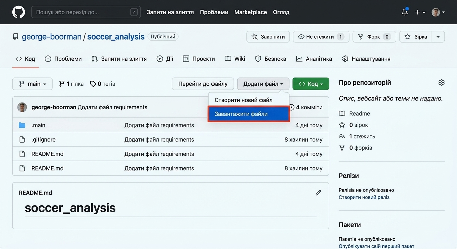457x249 pixels.
Task: View branches via 1 гілка link
Action: 71,84
